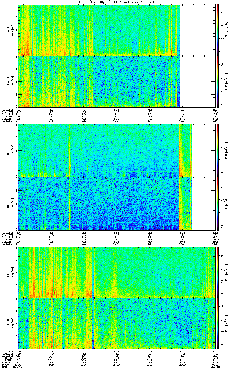Click the '2019' year label
This screenshot has width=230, height=369.
click(4, 367)
